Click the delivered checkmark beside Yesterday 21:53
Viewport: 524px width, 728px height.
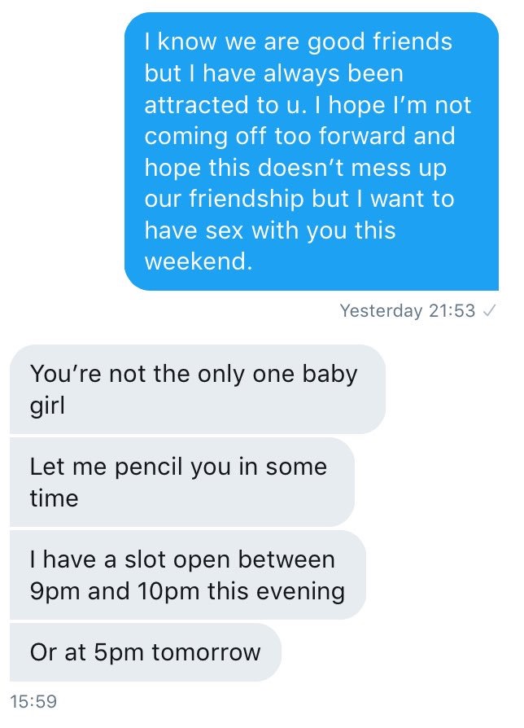490,310
